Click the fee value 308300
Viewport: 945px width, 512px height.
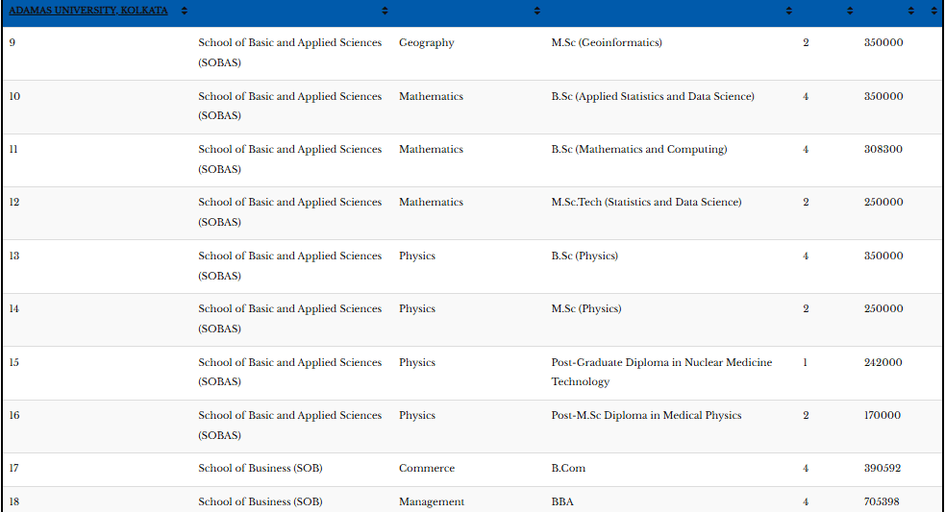coord(883,150)
